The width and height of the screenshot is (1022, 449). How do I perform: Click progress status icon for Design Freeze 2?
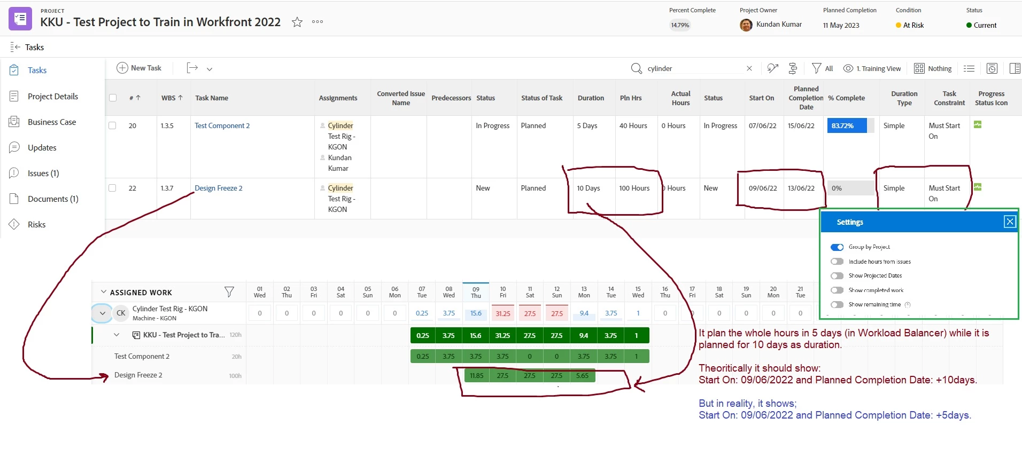[x=978, y=187]
